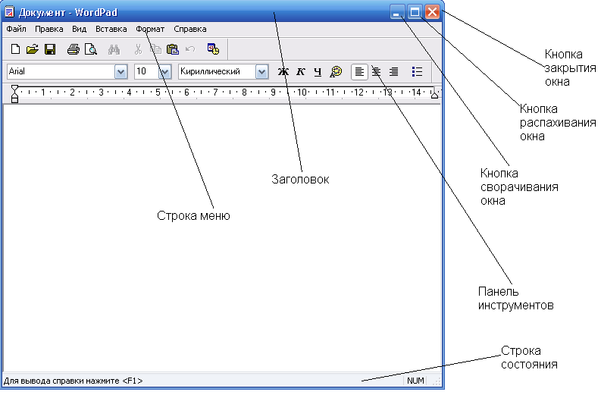This screenshot has height=395, width=601.
Task: Open the Правка menu
Action: (x=49, y=29)
